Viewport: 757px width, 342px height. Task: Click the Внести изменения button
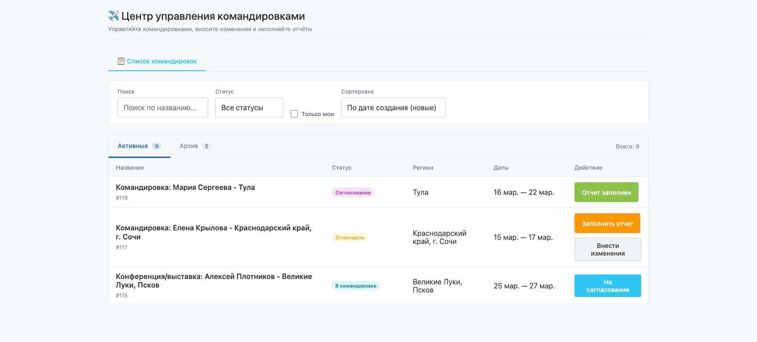607,249
